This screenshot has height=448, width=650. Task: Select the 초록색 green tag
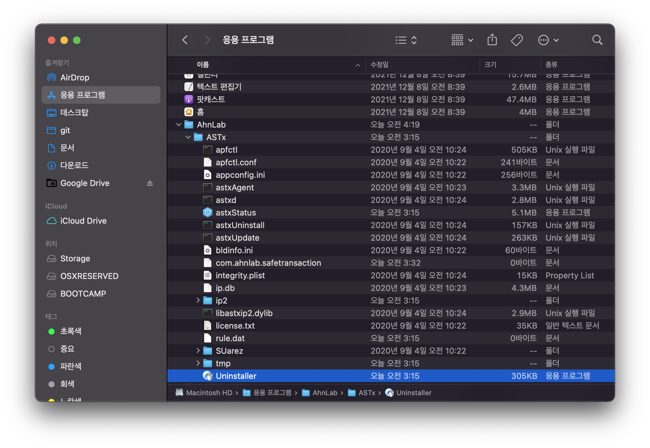[70, 331]
